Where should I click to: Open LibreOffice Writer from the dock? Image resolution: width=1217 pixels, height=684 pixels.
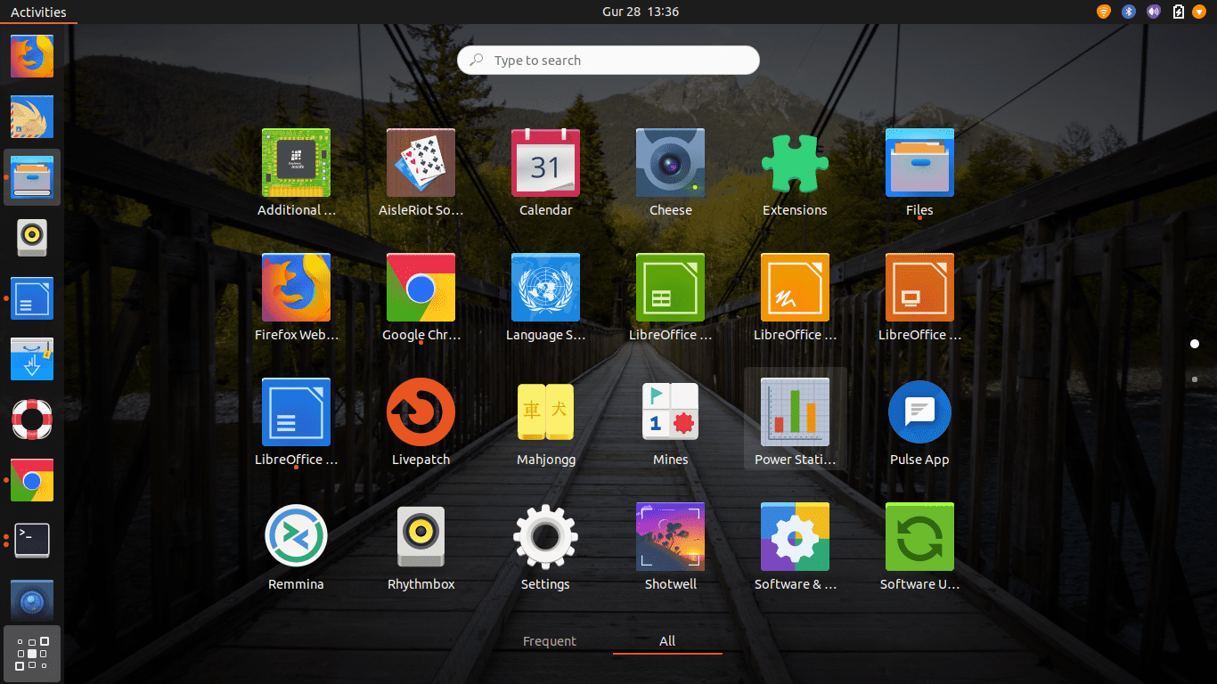(32, 298)
